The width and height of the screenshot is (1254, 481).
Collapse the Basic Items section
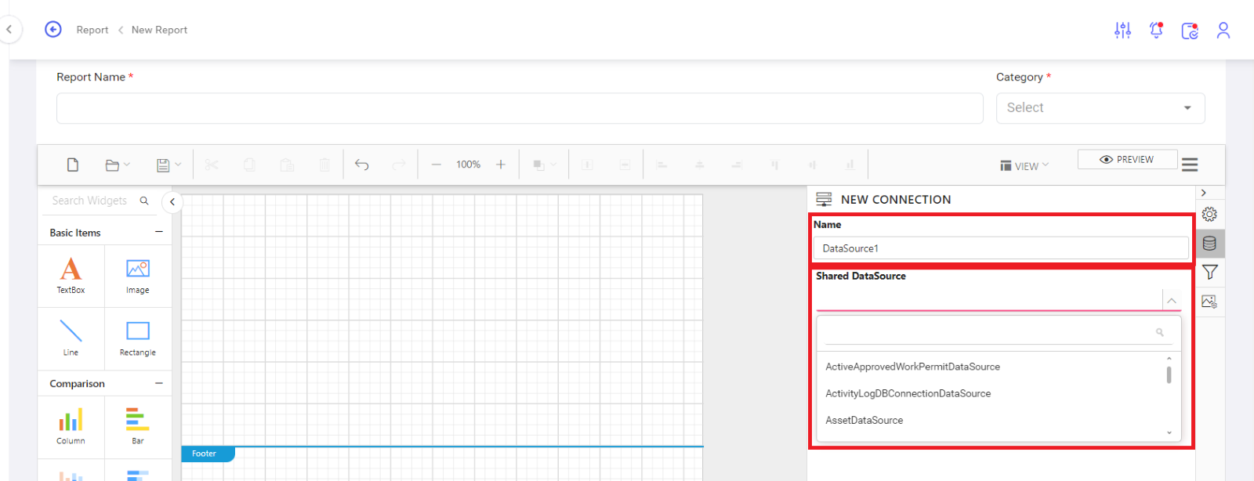[159, 232]
